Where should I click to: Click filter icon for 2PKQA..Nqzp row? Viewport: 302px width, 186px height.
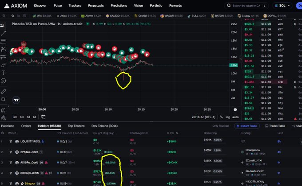tap(11, 152)
